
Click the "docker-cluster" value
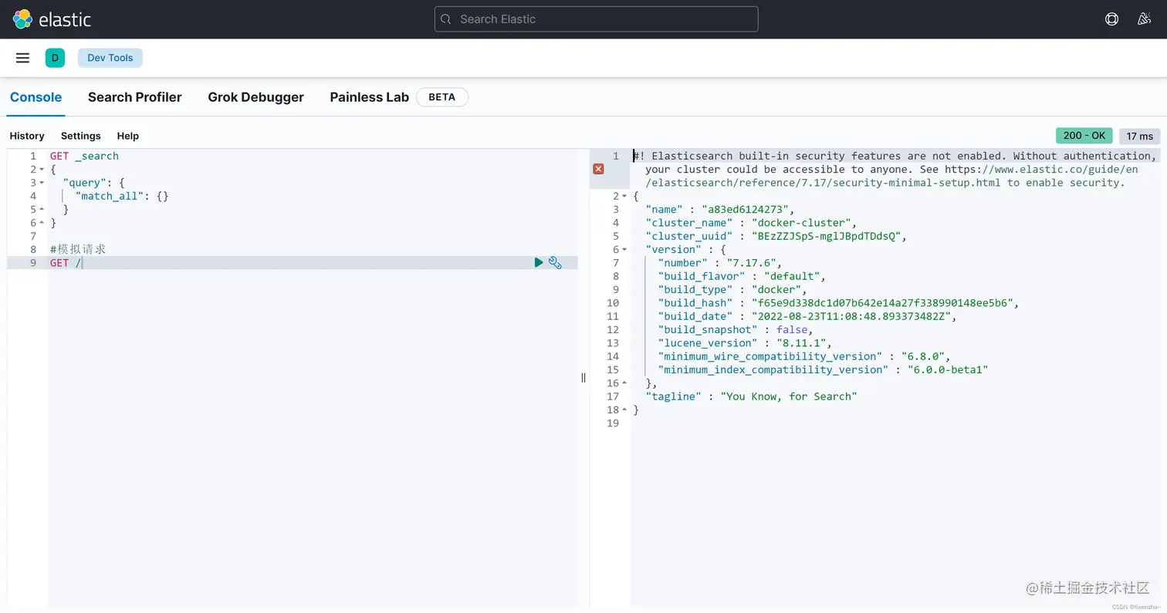point(801,223)
